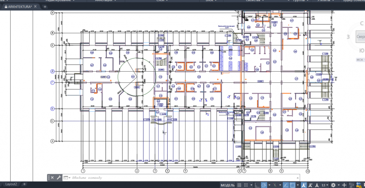Select axis bubble 1 at bottom
365x188 pixels.
point(83,171)
